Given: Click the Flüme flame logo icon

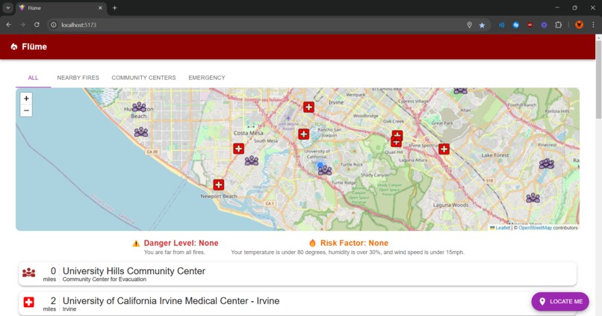Looking at the screenshot, I should (x=14, y=46).
